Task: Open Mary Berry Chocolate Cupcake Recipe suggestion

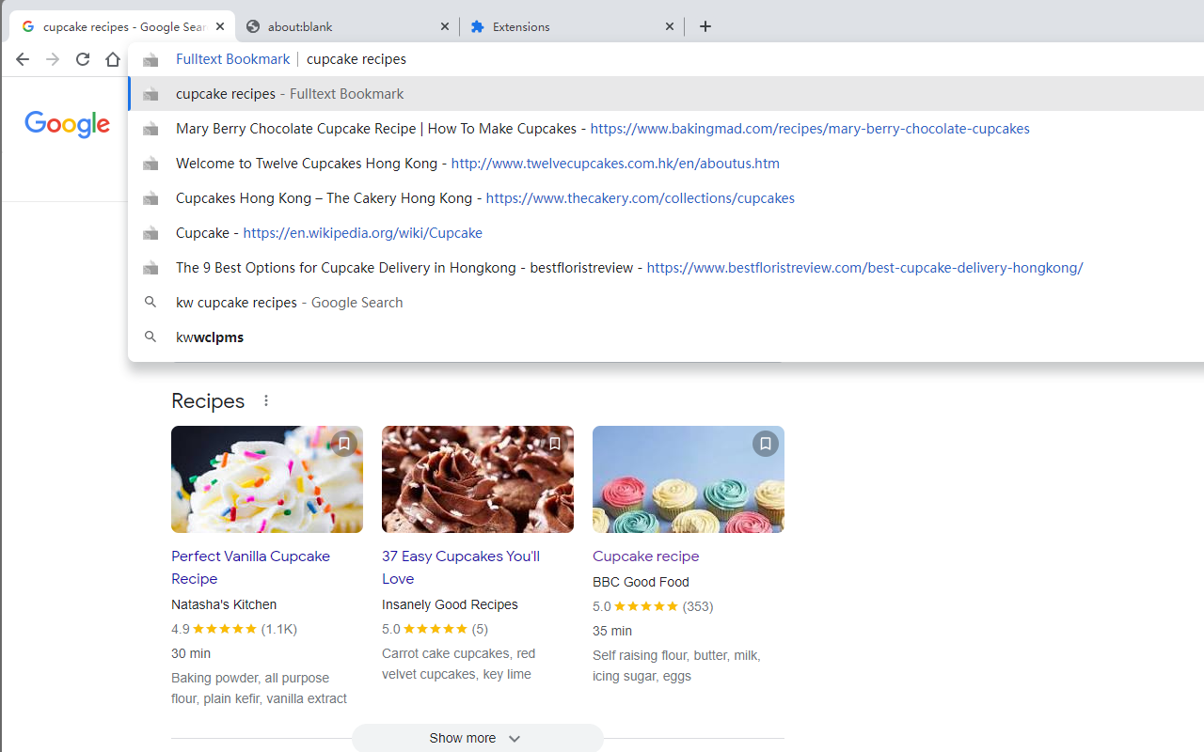Action: coord(666,129)
